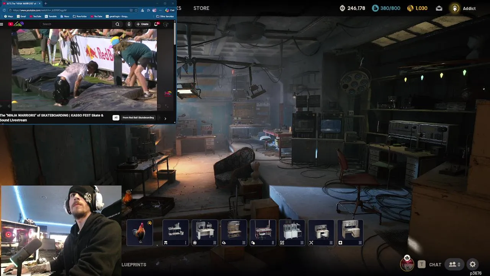Open the Utility station tools card
This screenshot has width=490, height=276.
pyautogui.click(x=321, y=233)
